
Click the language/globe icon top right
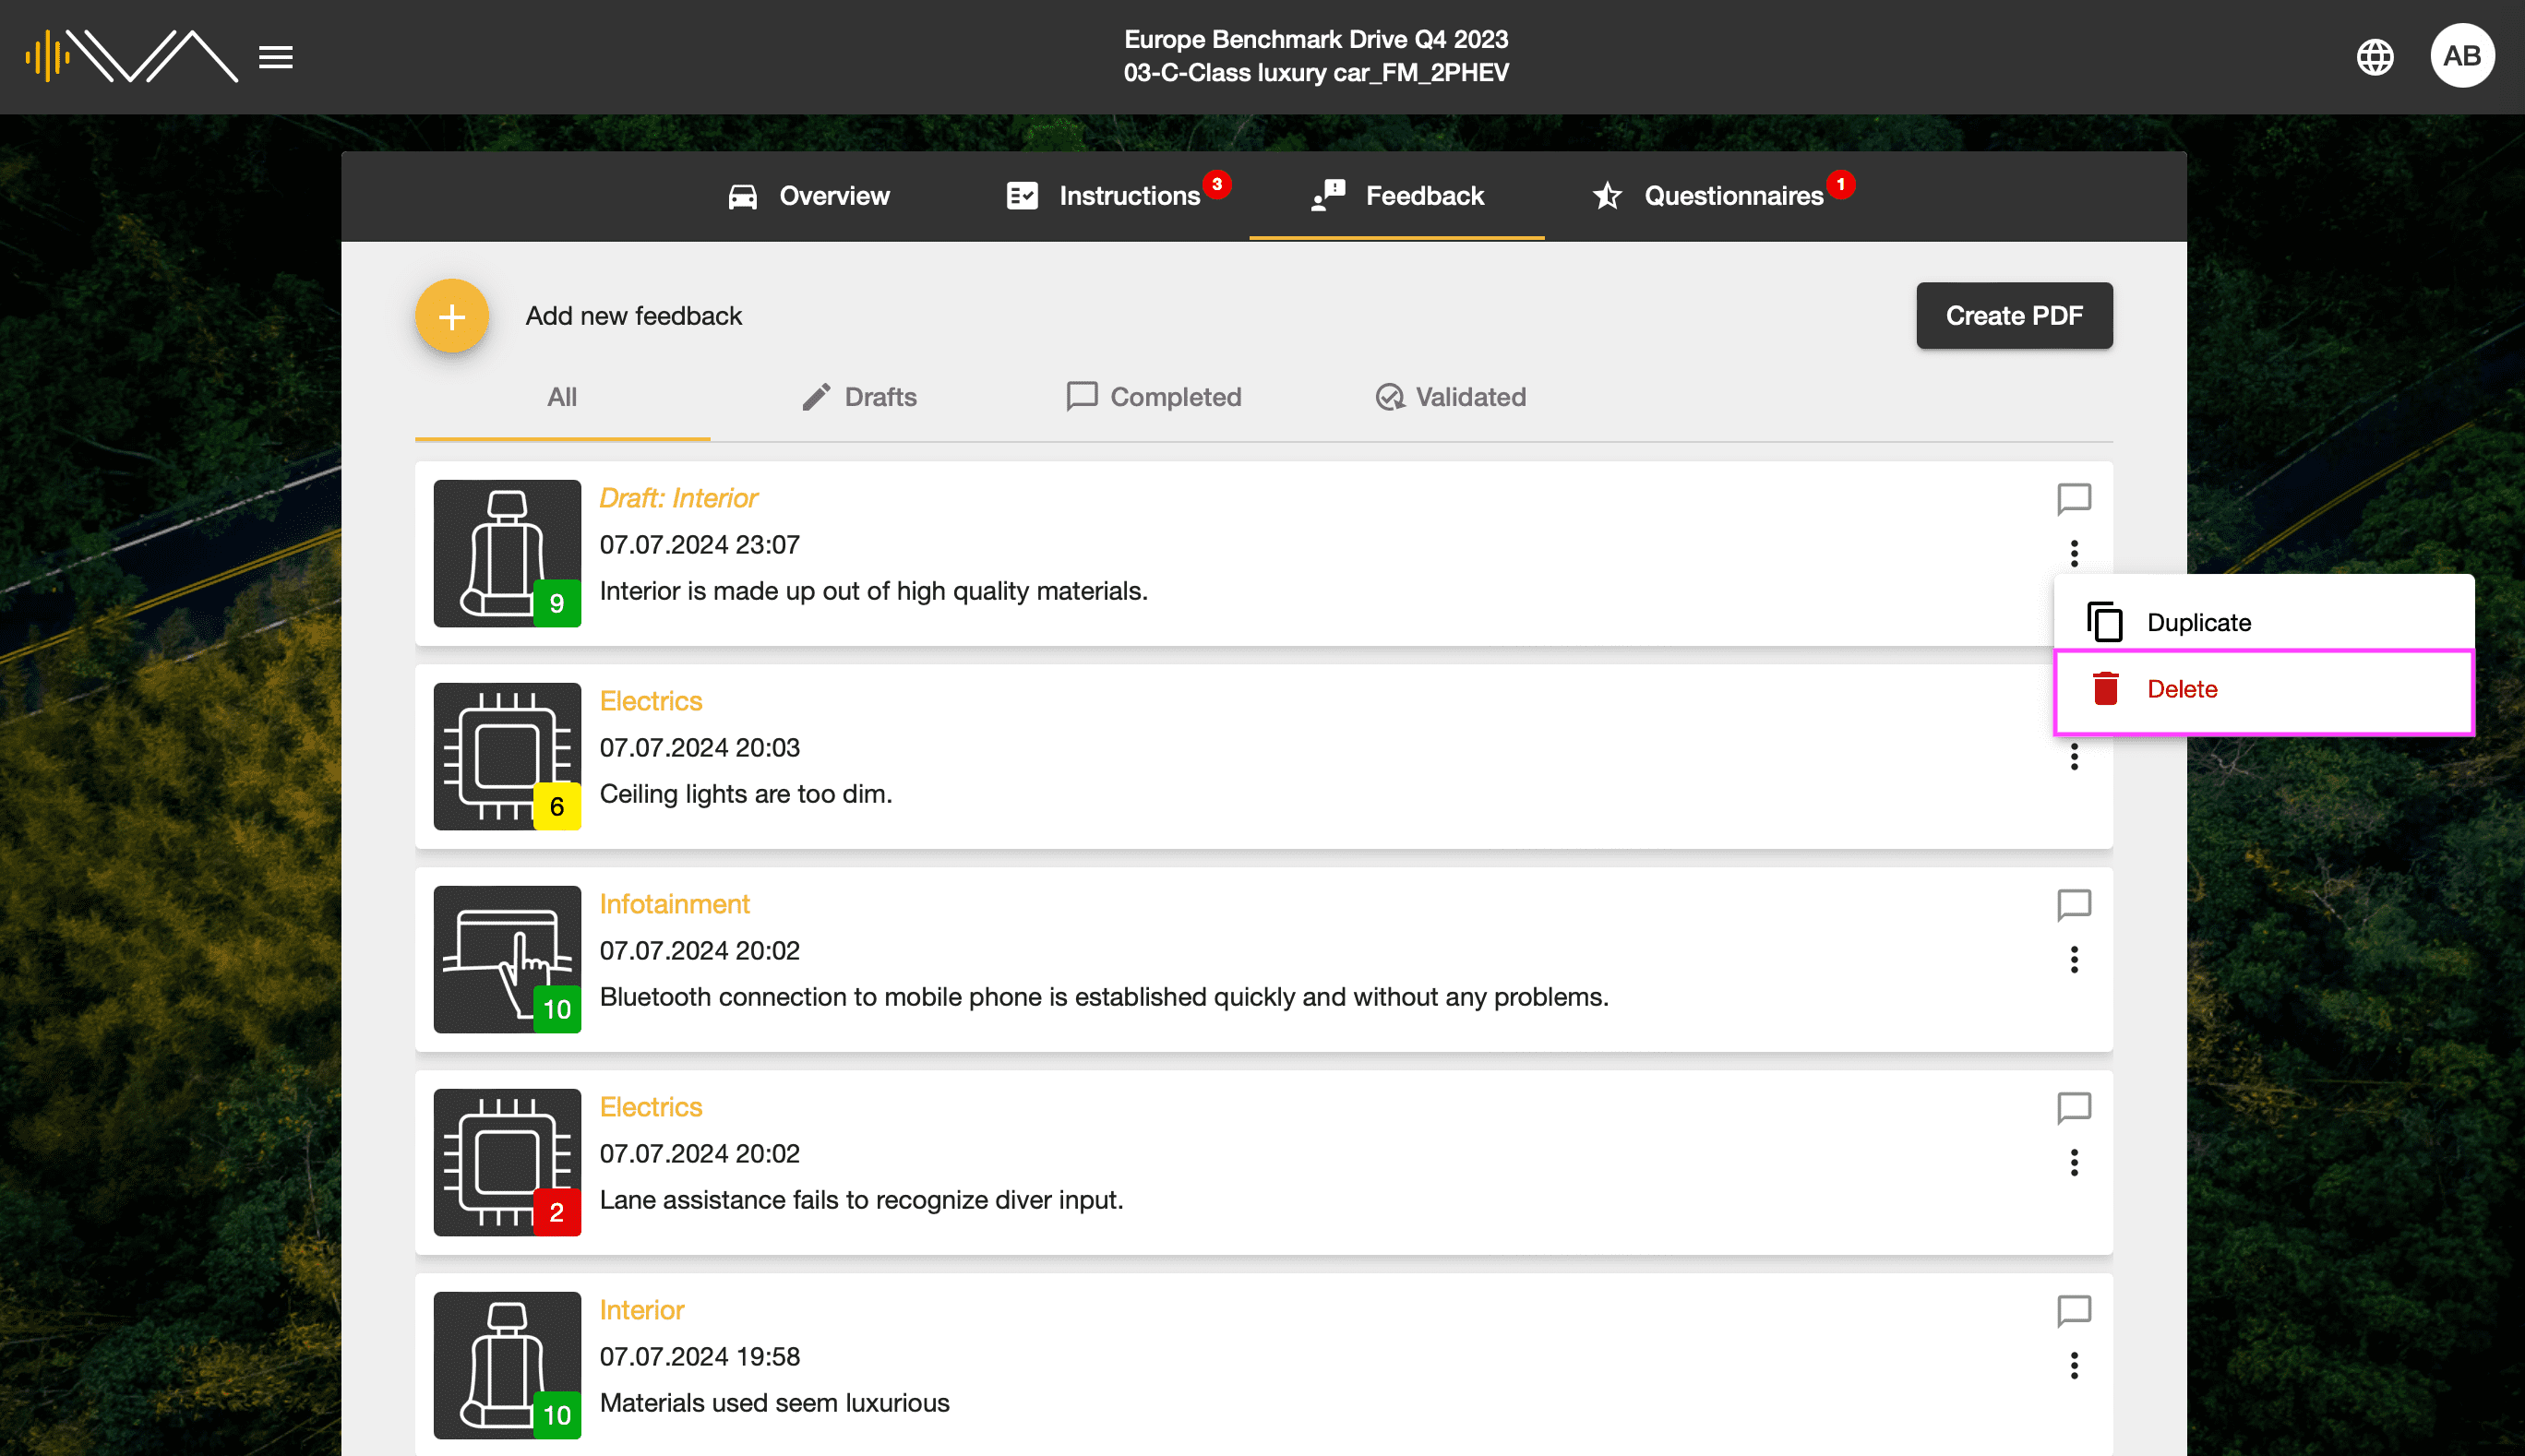(2375, 57)
